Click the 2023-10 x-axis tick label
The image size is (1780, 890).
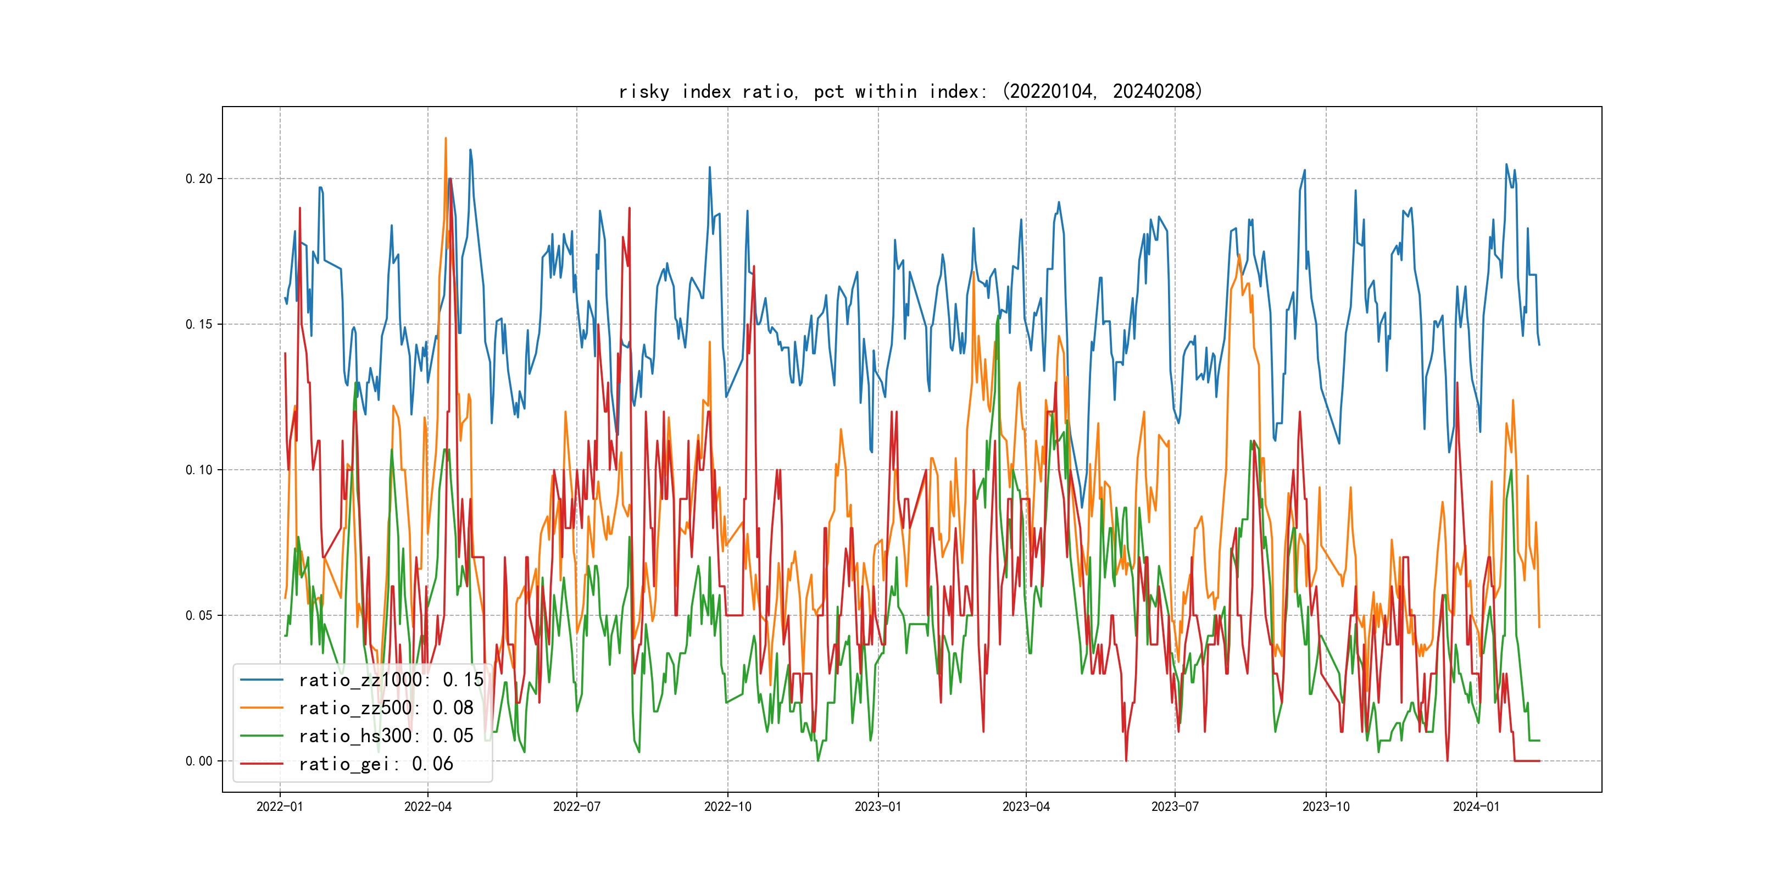click(1326, 806)
